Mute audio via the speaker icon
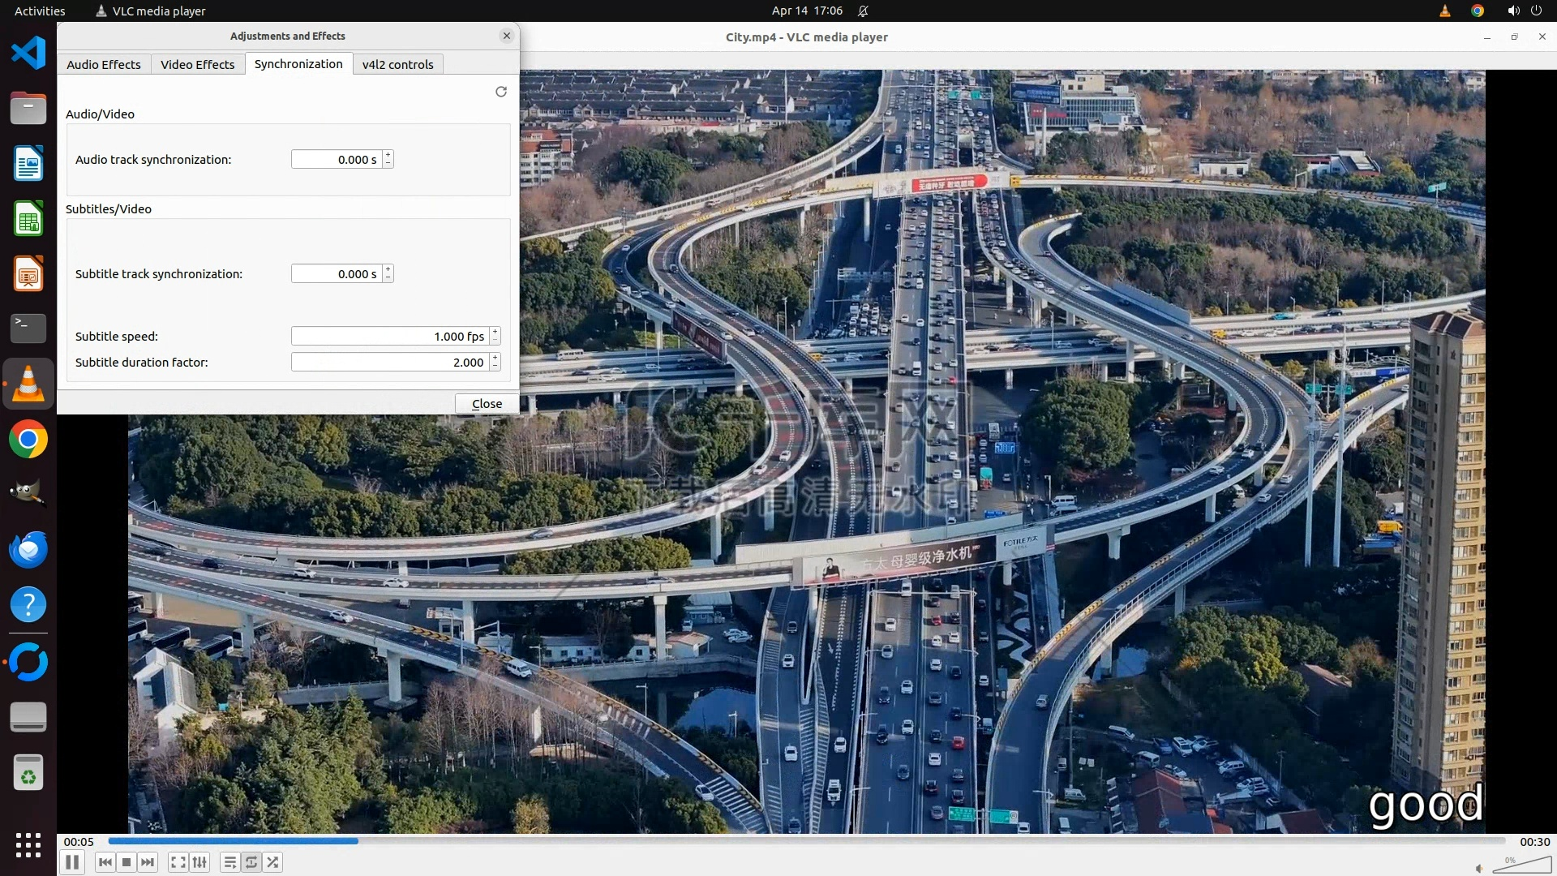The width and height of the screenshot is (1557, 876). tap(1479, 868)
